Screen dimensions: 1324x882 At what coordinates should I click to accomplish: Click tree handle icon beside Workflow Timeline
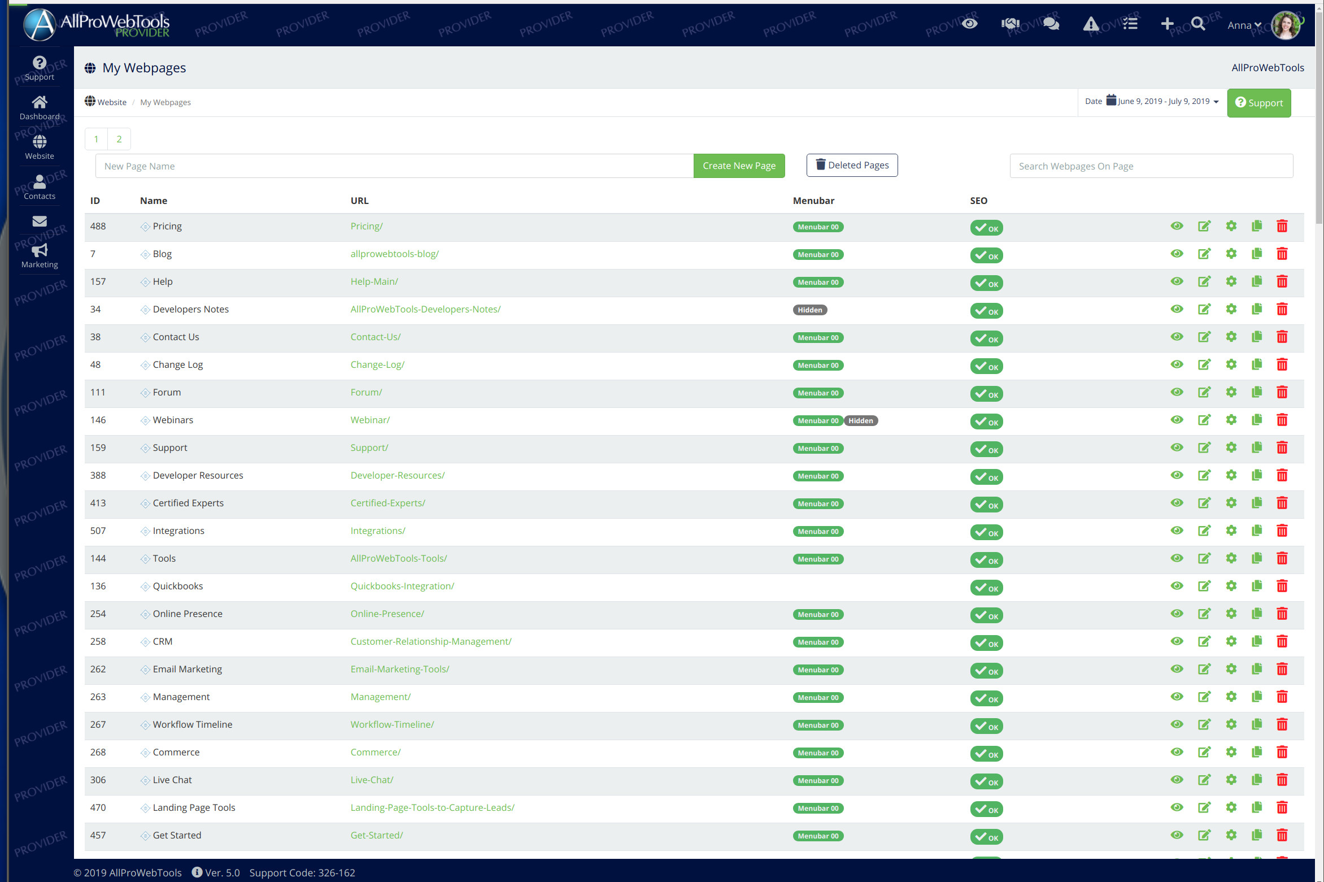click(145, 725)
